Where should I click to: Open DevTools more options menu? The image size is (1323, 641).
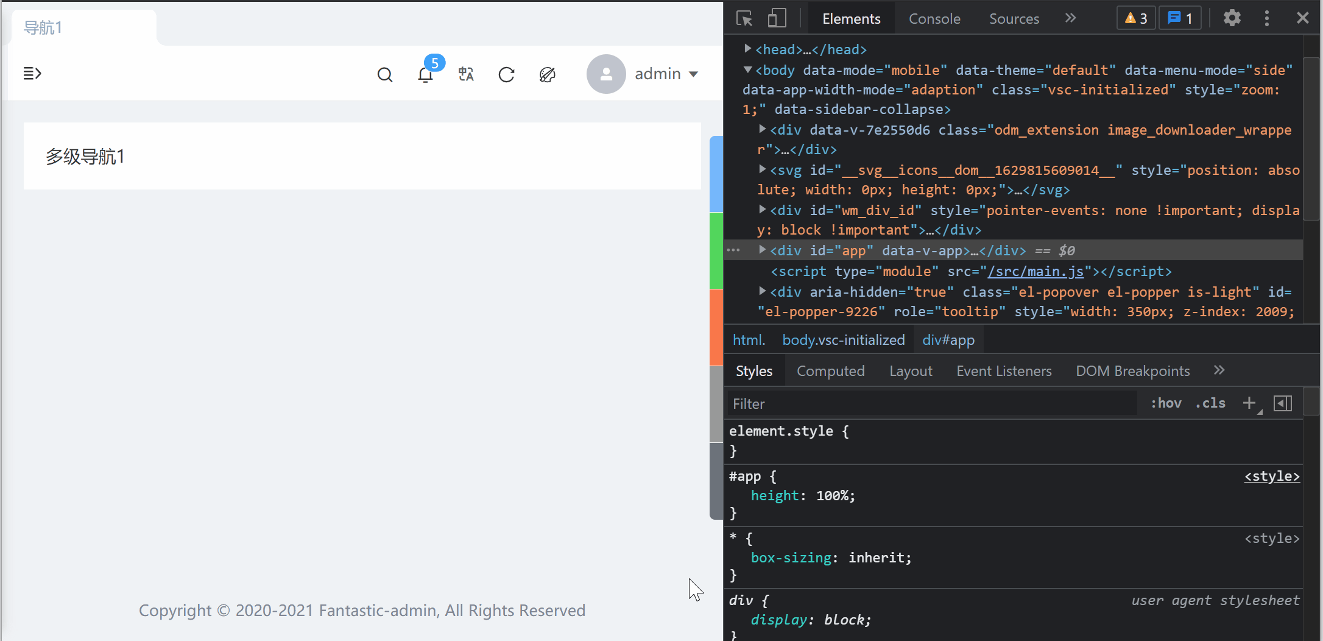point(1267,18)
